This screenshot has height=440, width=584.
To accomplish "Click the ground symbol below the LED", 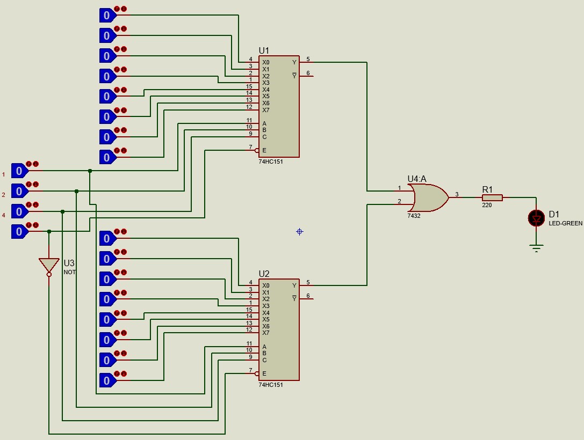I will click(535, 248).
